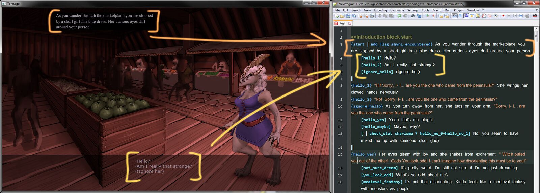Minimize the Notepad++ window
This screenshot has height=193, width=540.
[x=517, y=3]
